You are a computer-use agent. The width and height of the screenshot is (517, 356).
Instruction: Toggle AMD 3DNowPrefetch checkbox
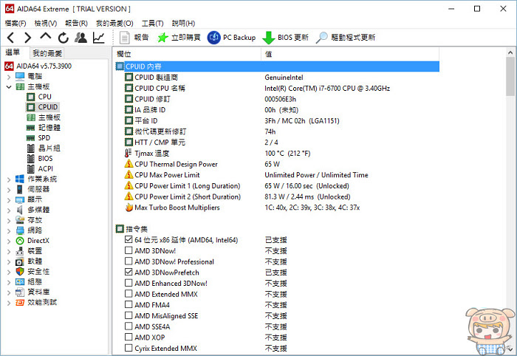129,272
